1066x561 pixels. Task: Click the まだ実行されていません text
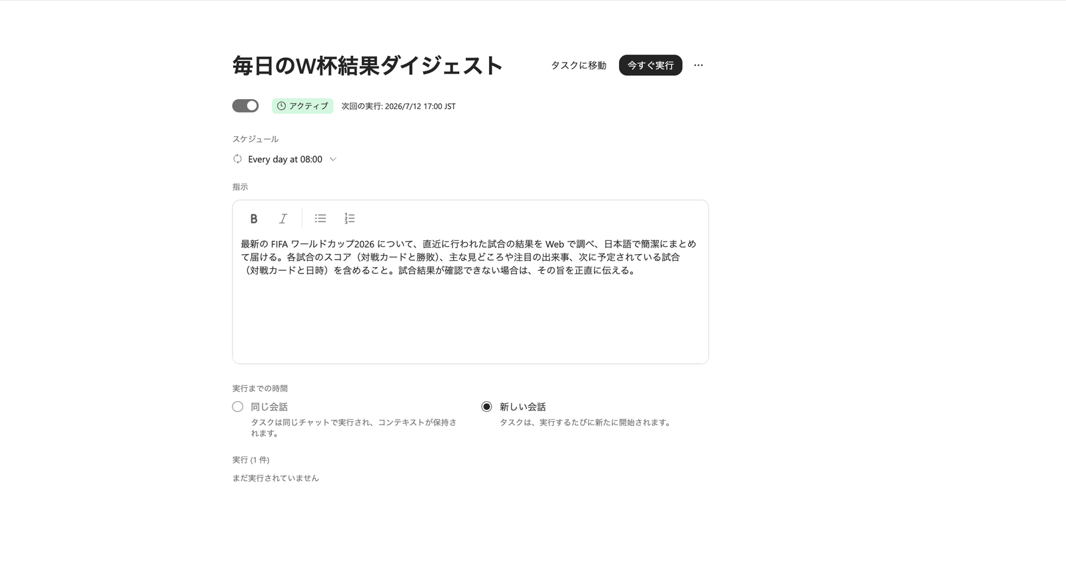(x=275, y=478)
